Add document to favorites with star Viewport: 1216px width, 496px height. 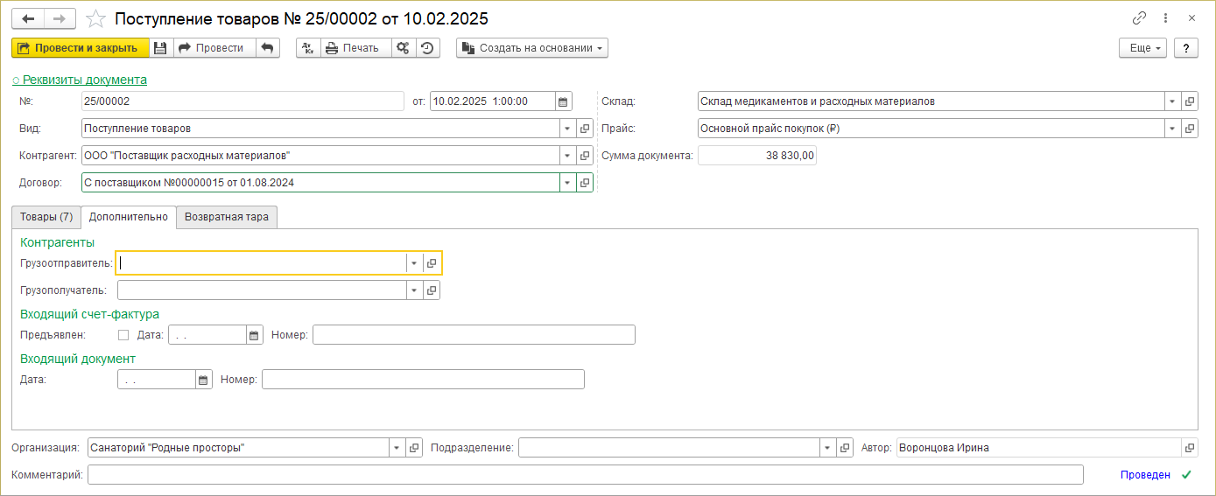click(x=96, y=18)
